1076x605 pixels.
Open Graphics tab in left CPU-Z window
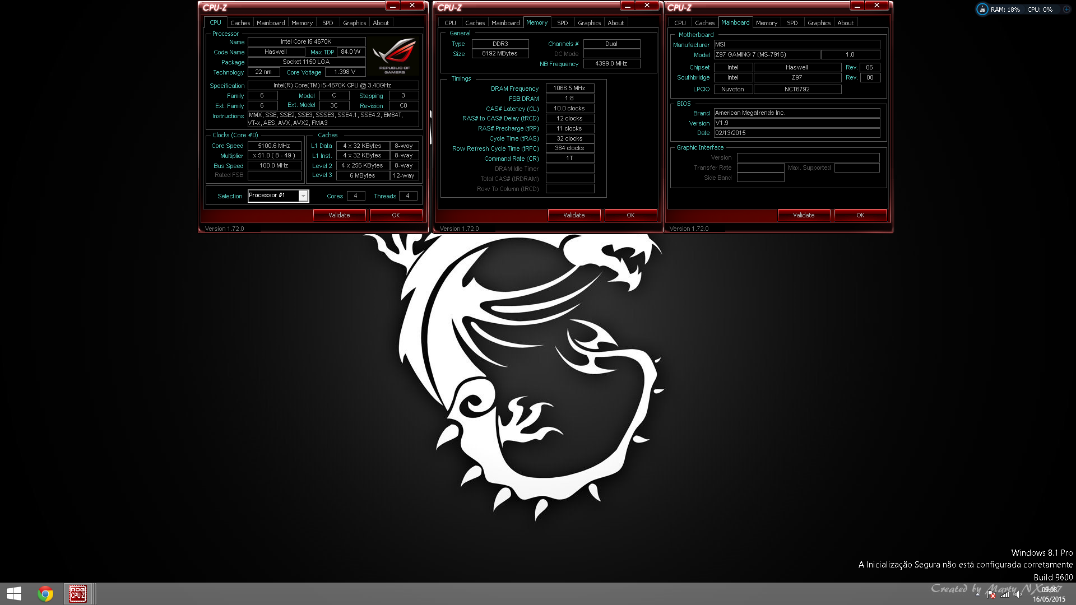click(x=355, y=23)
